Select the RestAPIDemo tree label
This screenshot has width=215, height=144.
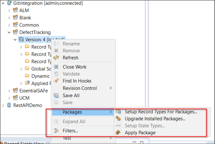pyautogui.click(x=28, y=105)
